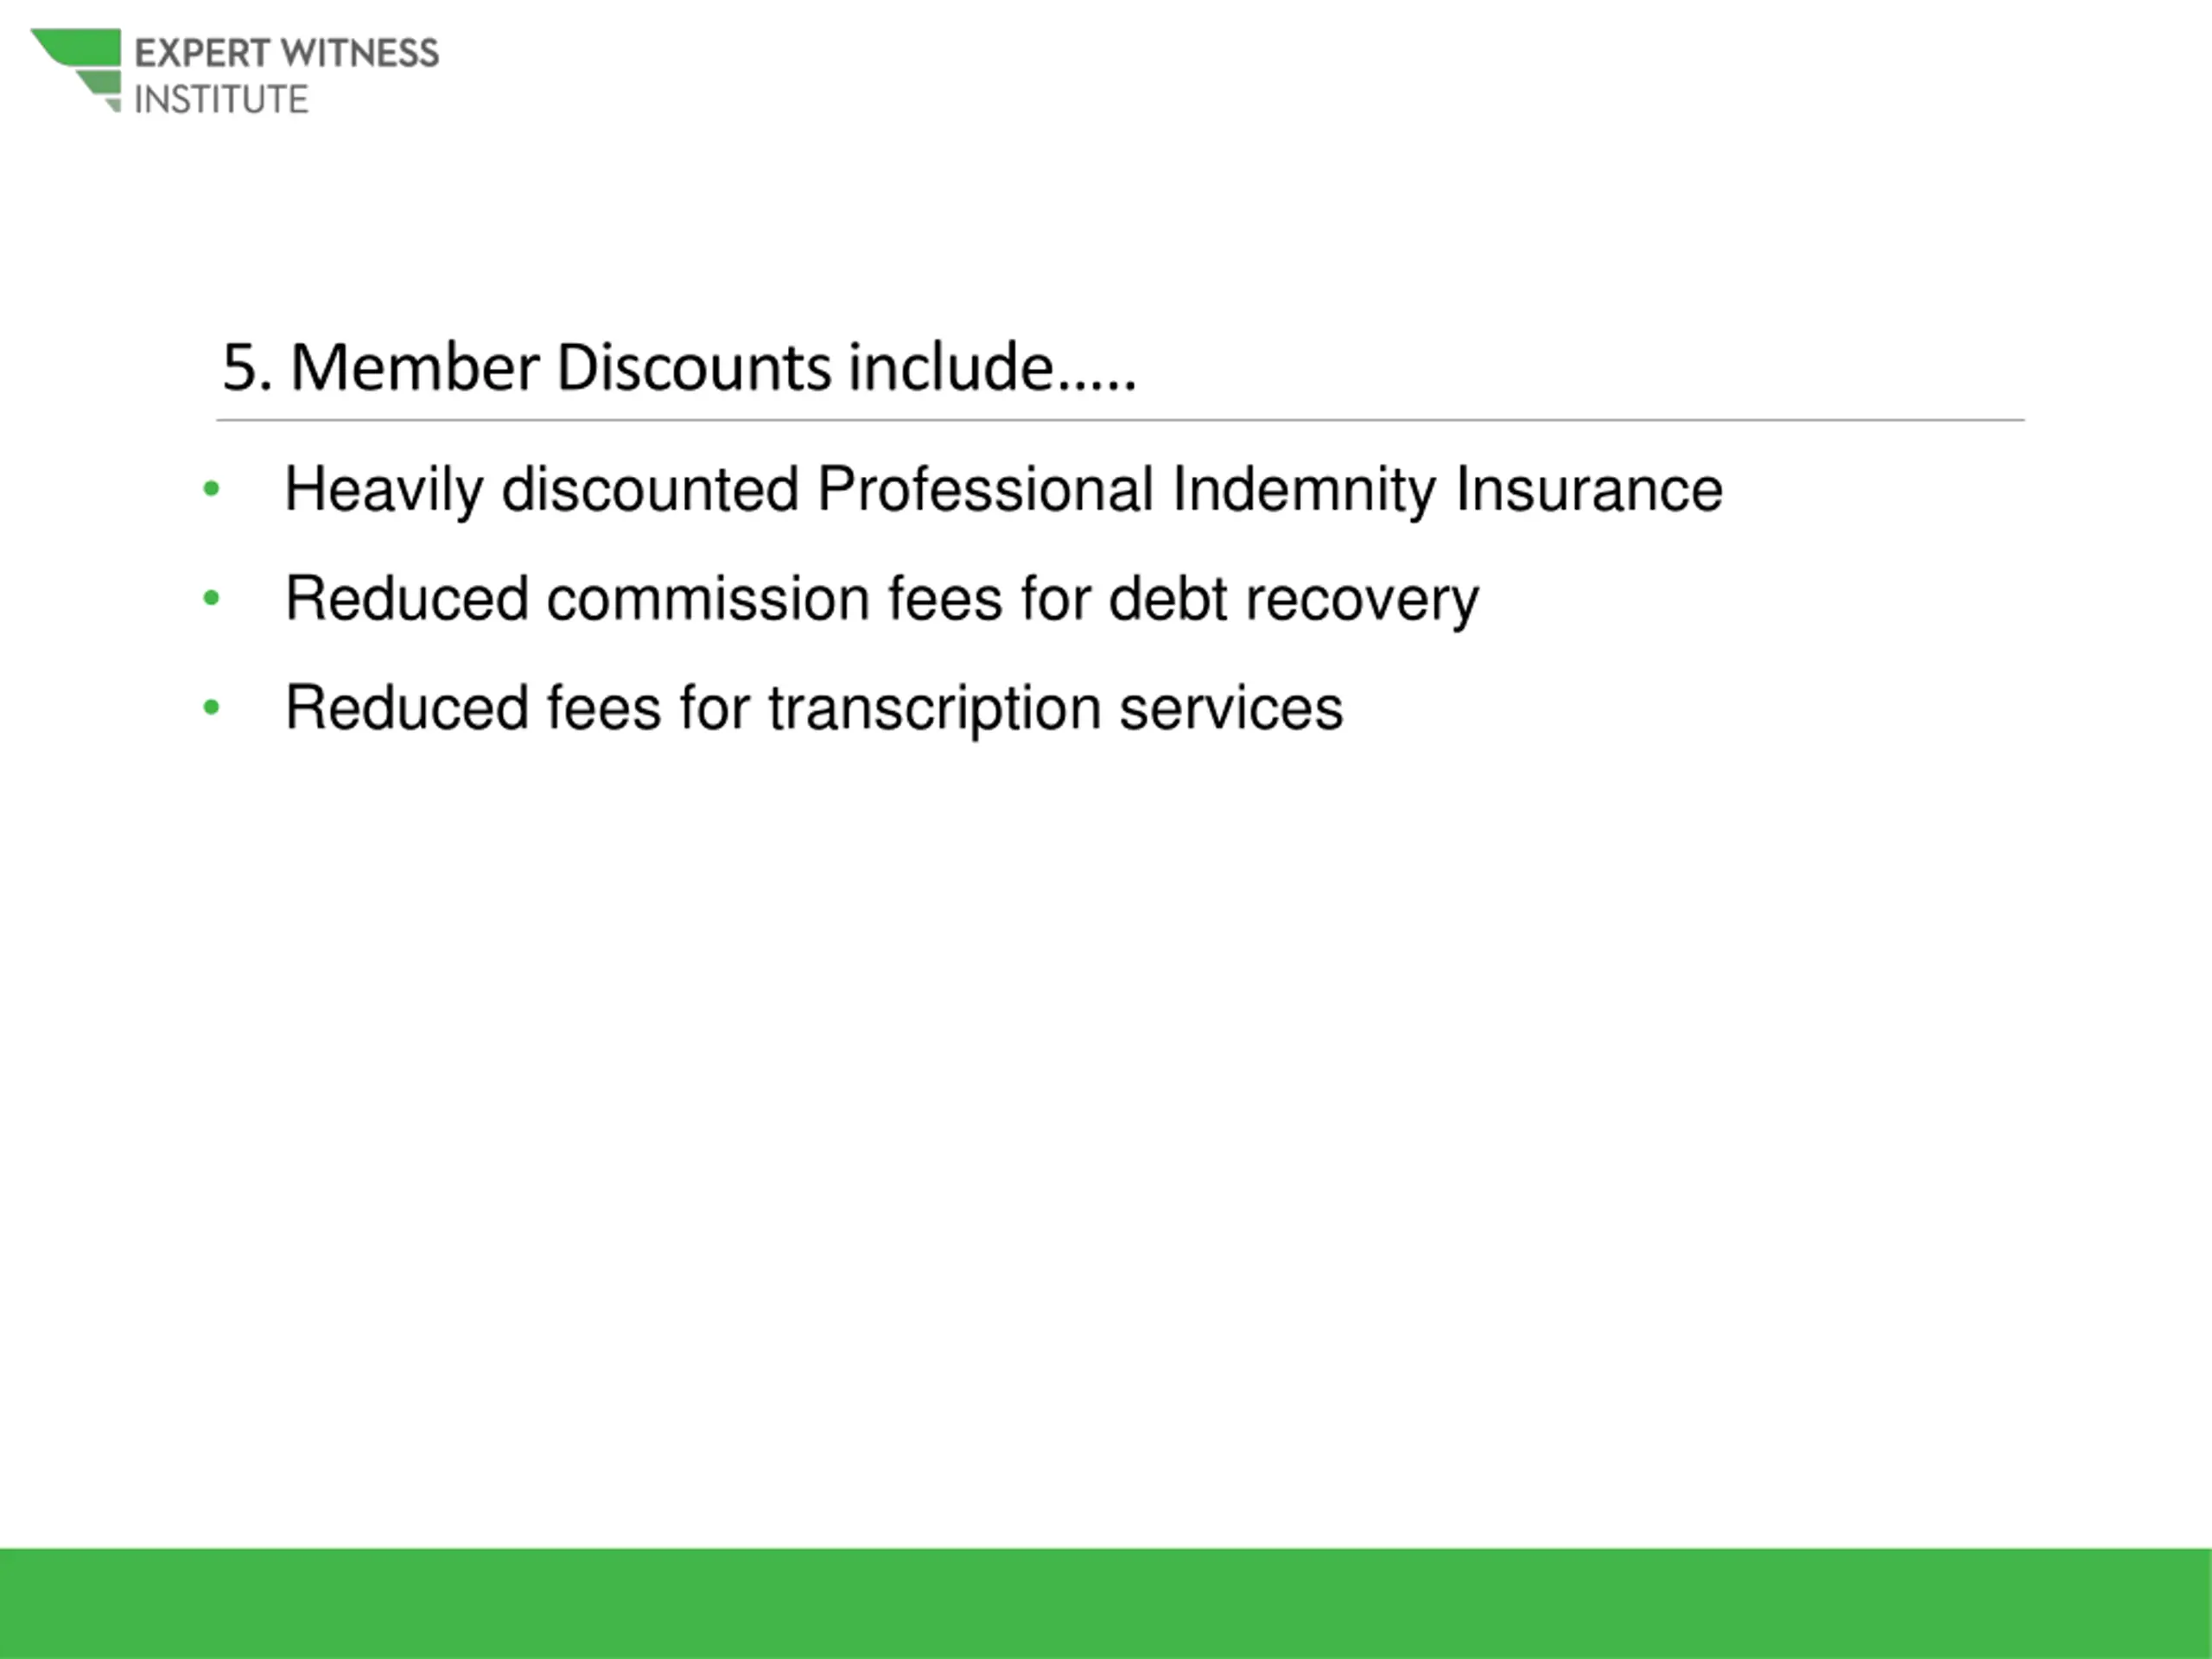Click "debt recovery" in the second bullet
Image resolution: width=2212 pixels, height=1659 pixels.
1293,599
